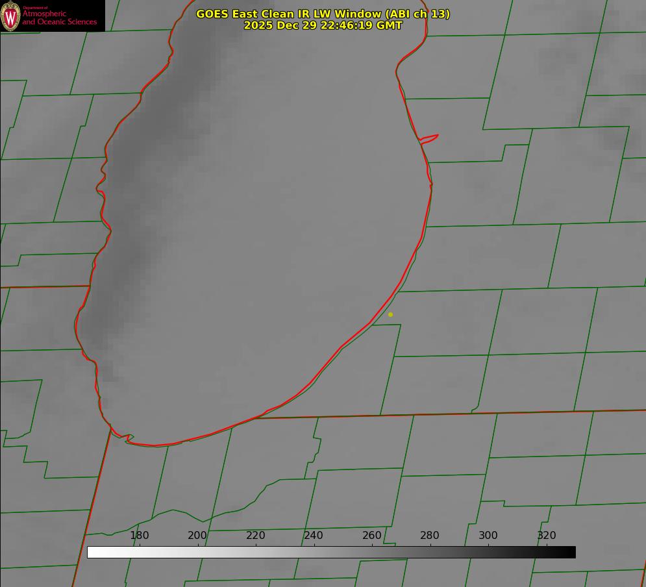Screen dimensions: 646x587
Task: Click the yellow location dot marker
Action: click(390, 314)
